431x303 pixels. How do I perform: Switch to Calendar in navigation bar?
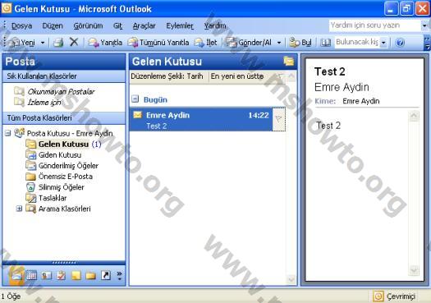[x=31, y=275]
